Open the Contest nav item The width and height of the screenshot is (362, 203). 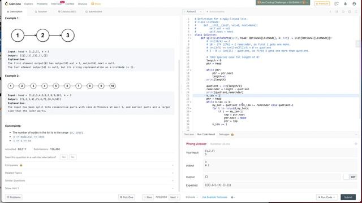70,4
